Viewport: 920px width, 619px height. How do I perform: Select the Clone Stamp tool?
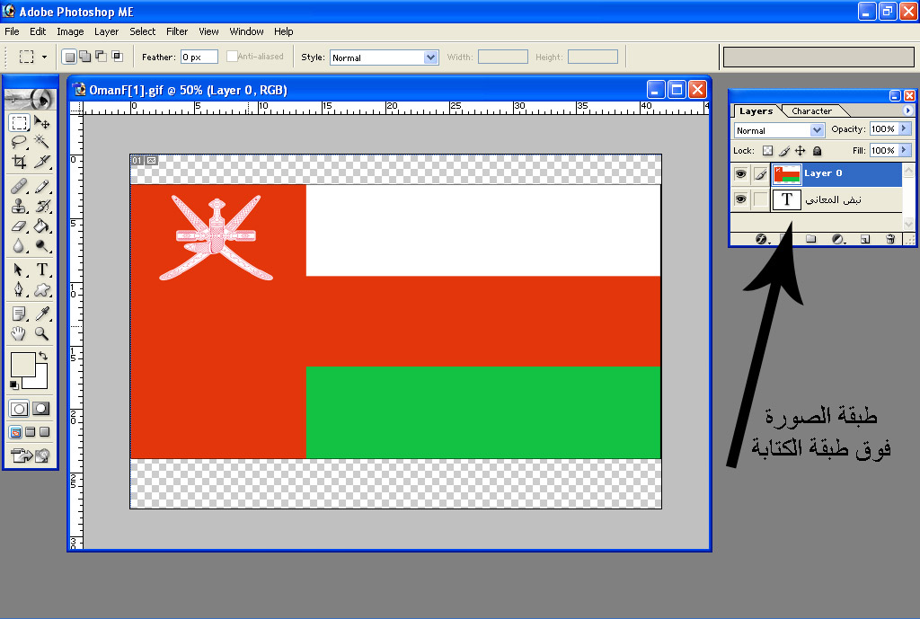[19, 206]
